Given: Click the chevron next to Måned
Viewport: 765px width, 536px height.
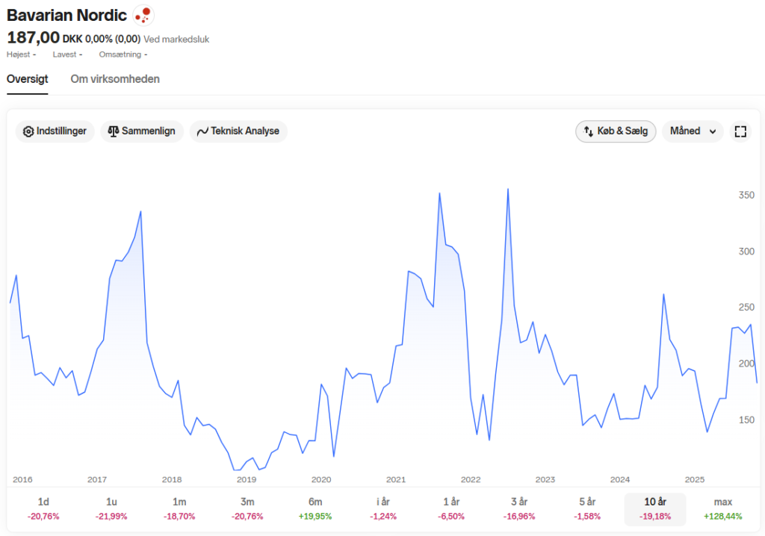Looking at the screenshot, I should [712, 131].
